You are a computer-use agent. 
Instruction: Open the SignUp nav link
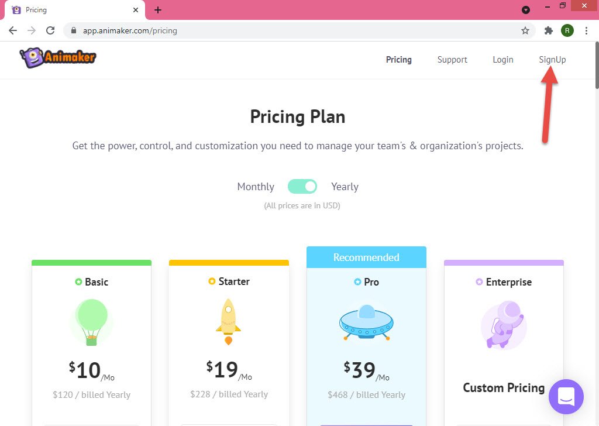click(x=552, y=60)
